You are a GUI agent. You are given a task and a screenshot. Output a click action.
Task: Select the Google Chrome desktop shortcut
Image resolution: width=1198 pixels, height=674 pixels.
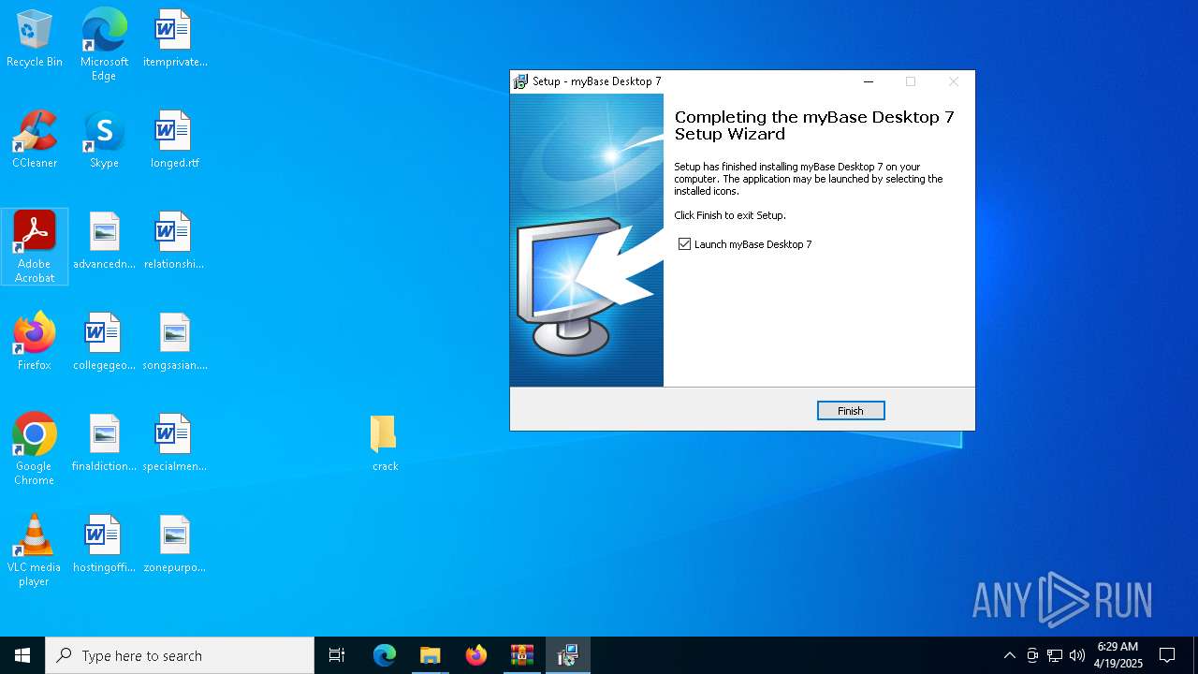click(35, 448)
